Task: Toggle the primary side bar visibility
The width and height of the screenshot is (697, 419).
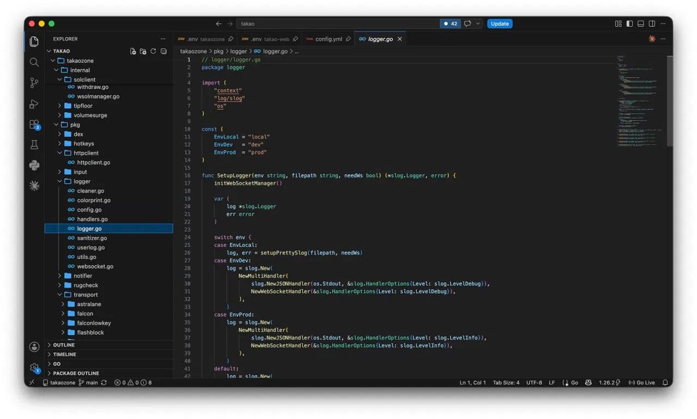Action: (x=630, y=24)
